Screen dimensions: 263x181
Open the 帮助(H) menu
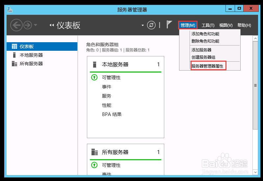pyautogui.click(x=244, y=25)
